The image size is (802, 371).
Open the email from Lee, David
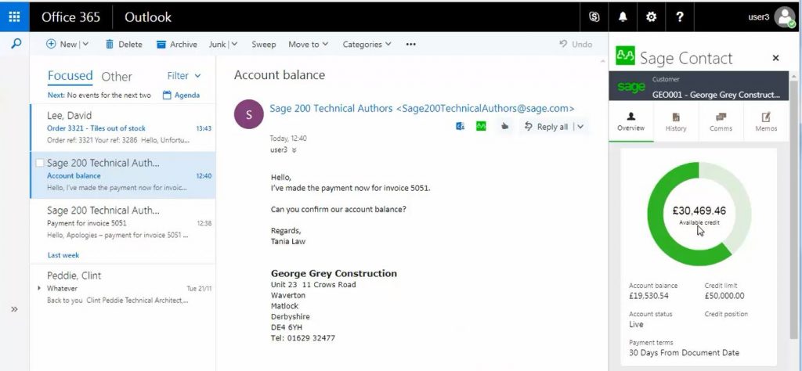pos(123,128)
